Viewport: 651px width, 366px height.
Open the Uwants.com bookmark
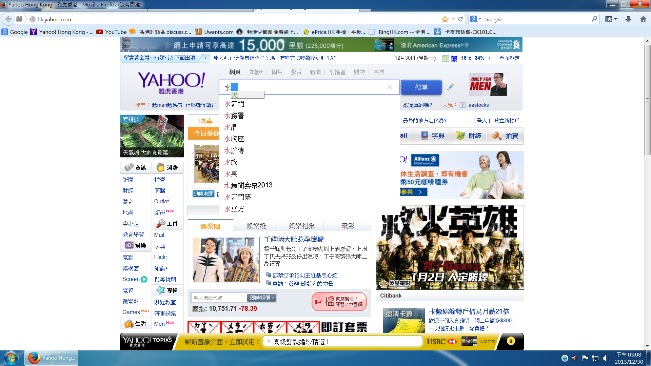tap(214, 32)
